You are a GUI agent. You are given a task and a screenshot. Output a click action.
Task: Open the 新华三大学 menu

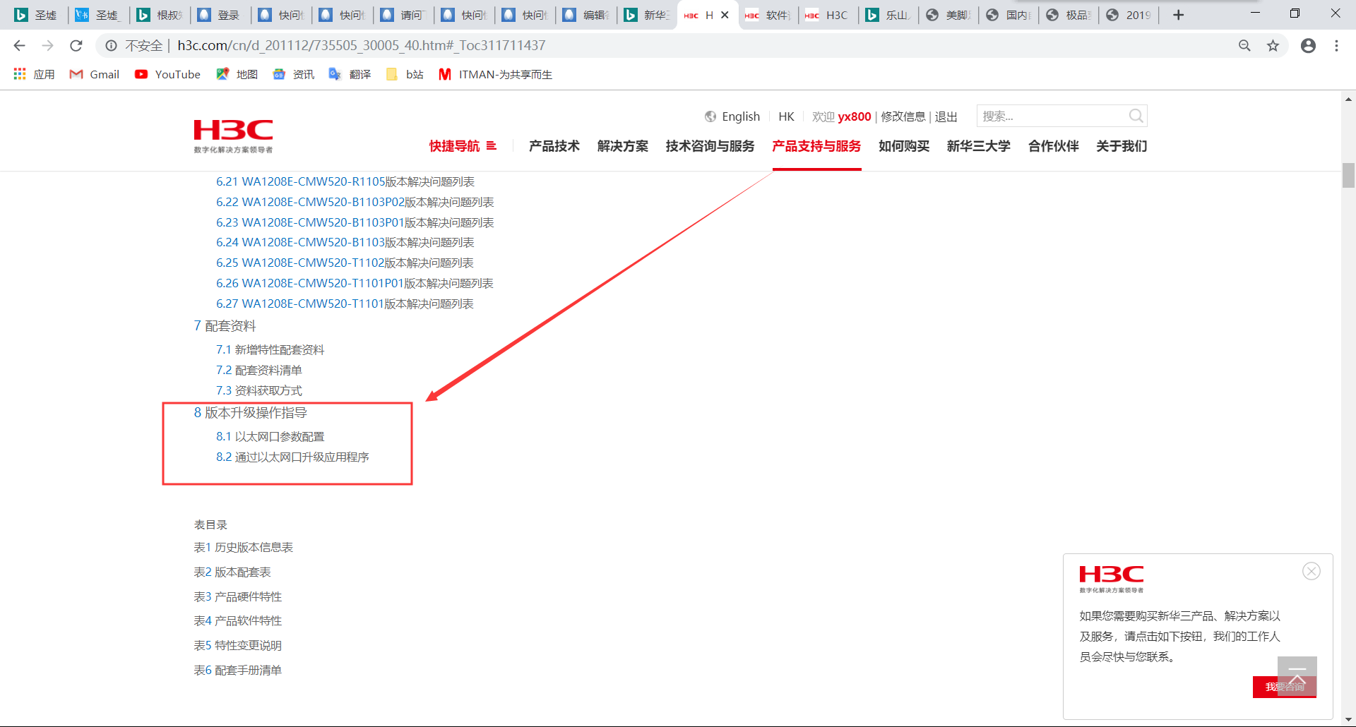click(979, 146)
